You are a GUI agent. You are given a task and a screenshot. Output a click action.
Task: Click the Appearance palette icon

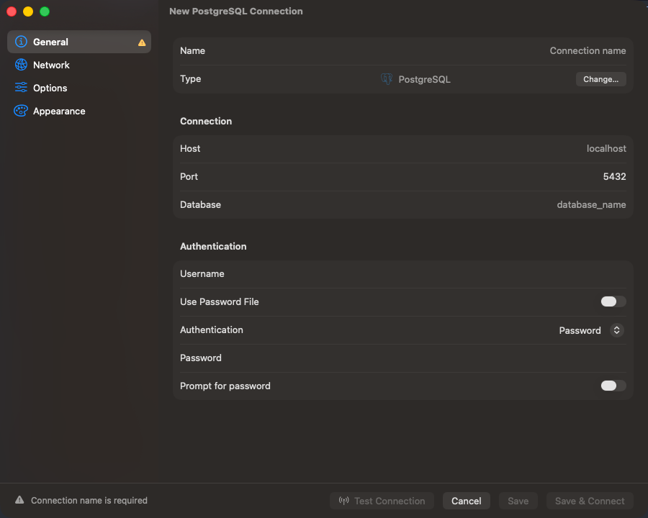[21, 111]
